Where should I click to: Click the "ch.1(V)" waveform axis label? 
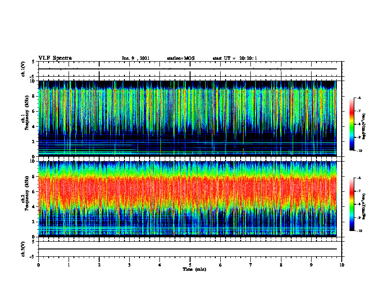(x=23, y=69)
